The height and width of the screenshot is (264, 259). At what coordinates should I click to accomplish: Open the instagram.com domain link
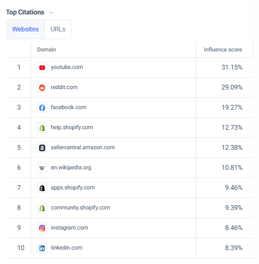(x=69, y=227)
